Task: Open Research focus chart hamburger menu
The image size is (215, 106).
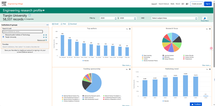Action: point(210,29)
